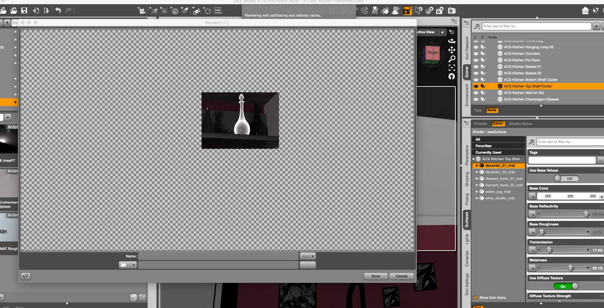
Task: Click the Tags browse ellipsis button
Action: point(600,160)
